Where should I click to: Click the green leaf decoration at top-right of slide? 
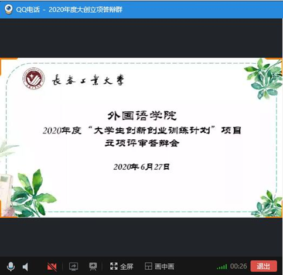(x=263, y=78)
